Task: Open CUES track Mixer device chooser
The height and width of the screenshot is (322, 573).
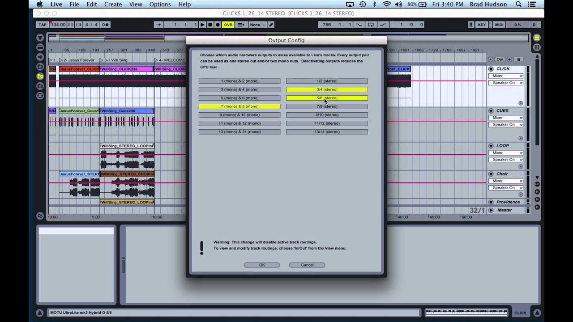Action: 506,118
